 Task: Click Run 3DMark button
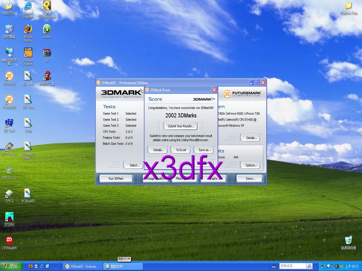(x=116, y=178)
